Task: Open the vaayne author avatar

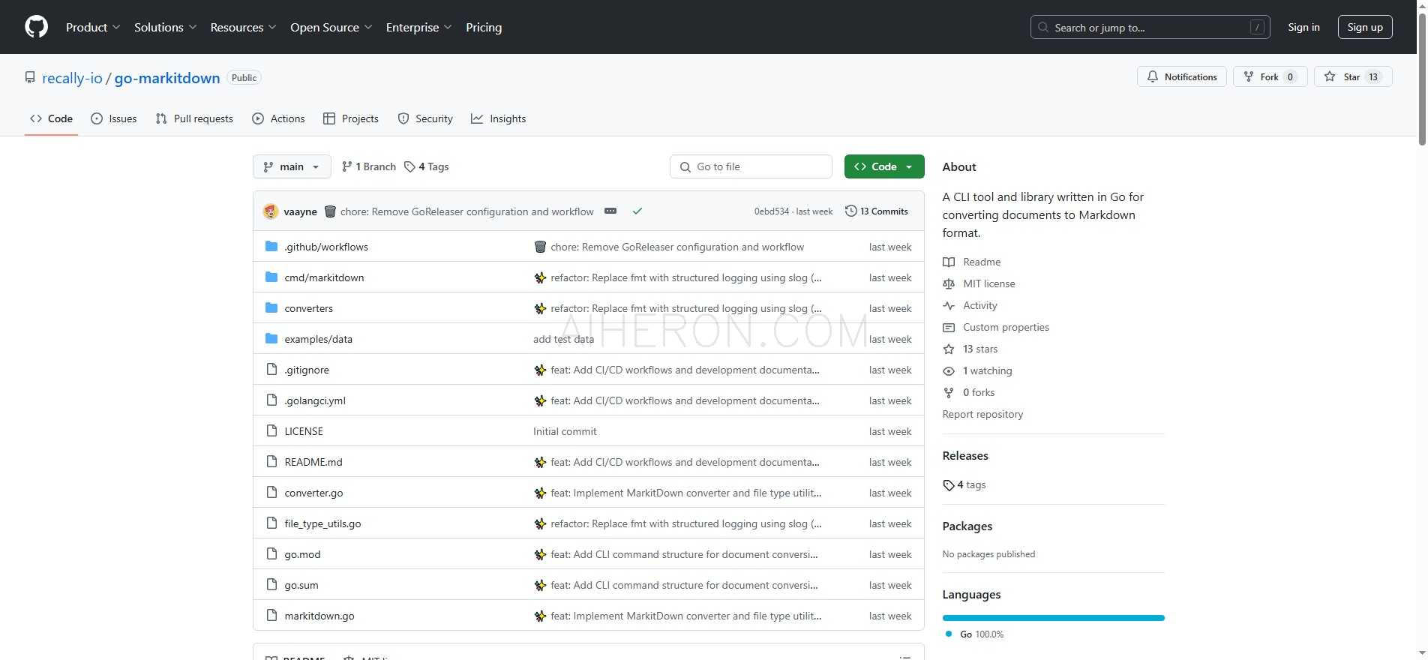Action: tap(271, 211)
